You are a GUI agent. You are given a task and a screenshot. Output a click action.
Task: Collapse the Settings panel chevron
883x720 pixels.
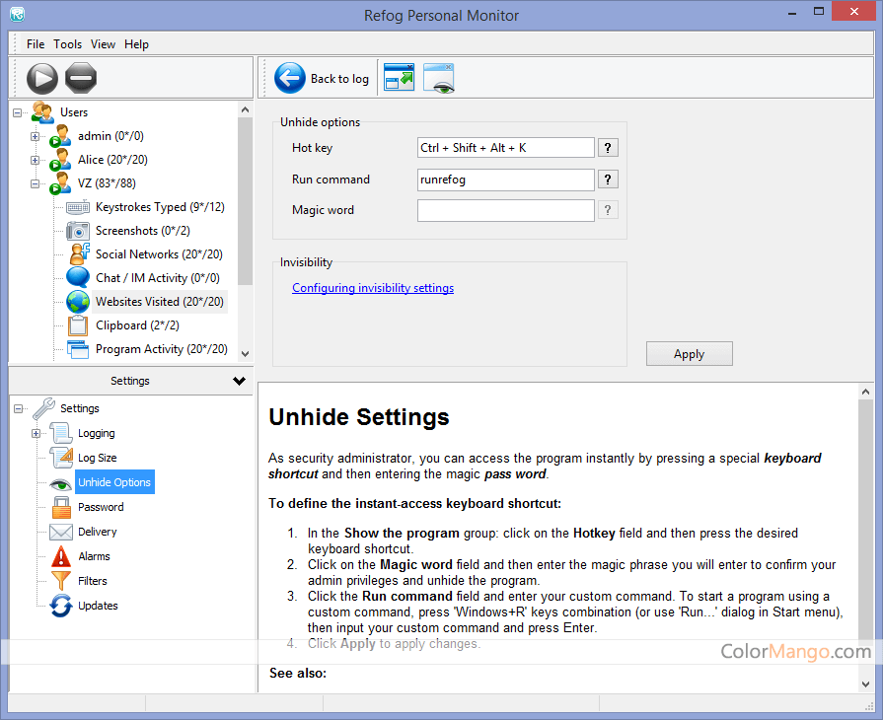239,381
